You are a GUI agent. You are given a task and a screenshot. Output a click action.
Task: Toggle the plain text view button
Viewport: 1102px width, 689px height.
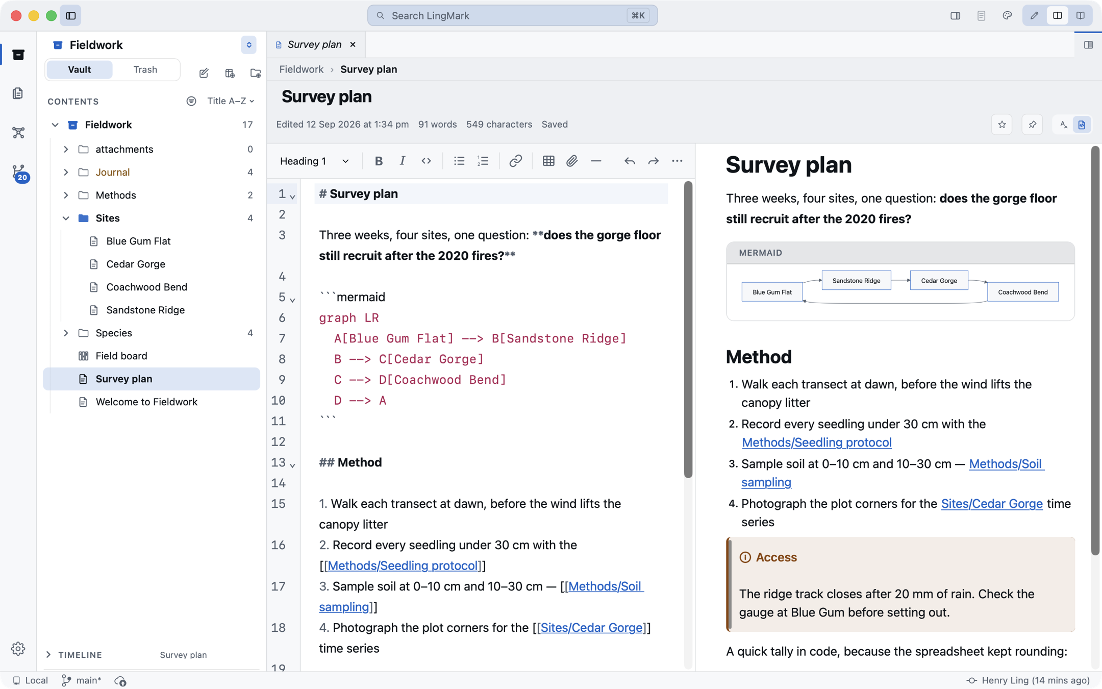click(x=1063, y=125)
